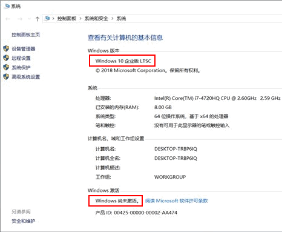Click shield icon next to 高级系统设置
Image resolution: width=282 pixels, height=232 pixels.
point(6,76)
